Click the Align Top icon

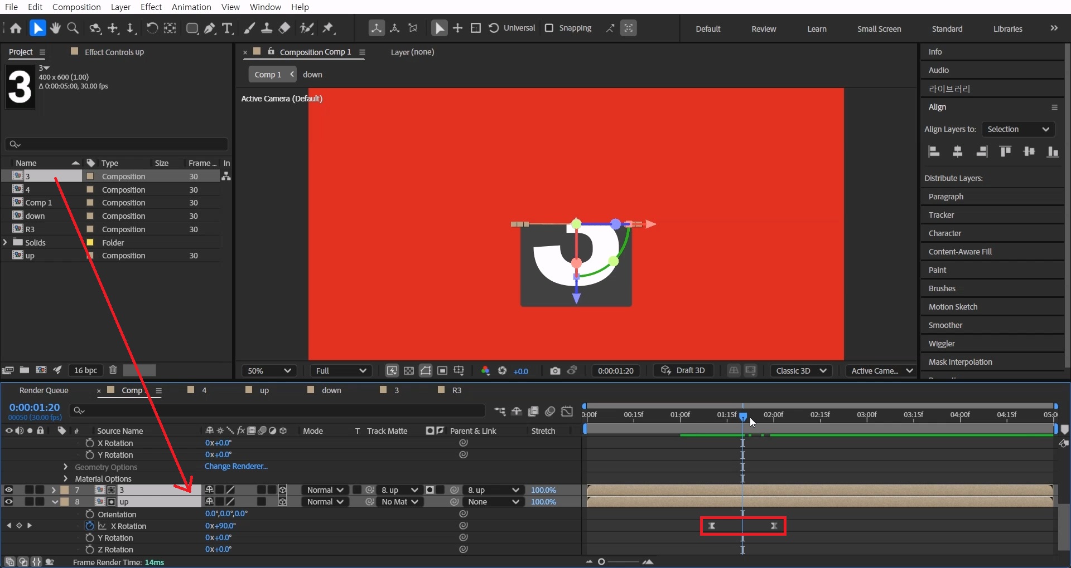pos(1005,151)
